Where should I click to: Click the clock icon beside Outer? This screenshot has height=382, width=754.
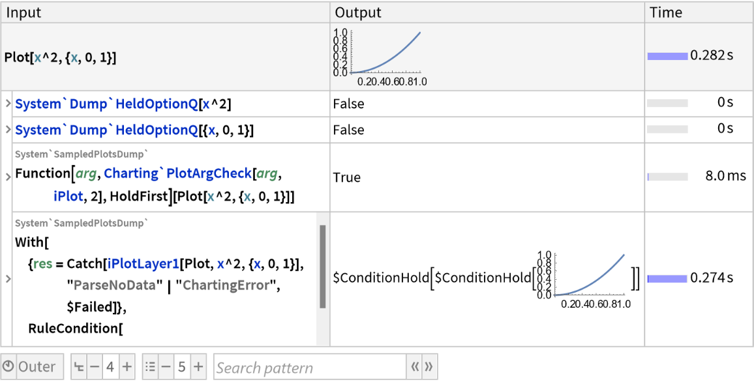[x=9, y=366]
